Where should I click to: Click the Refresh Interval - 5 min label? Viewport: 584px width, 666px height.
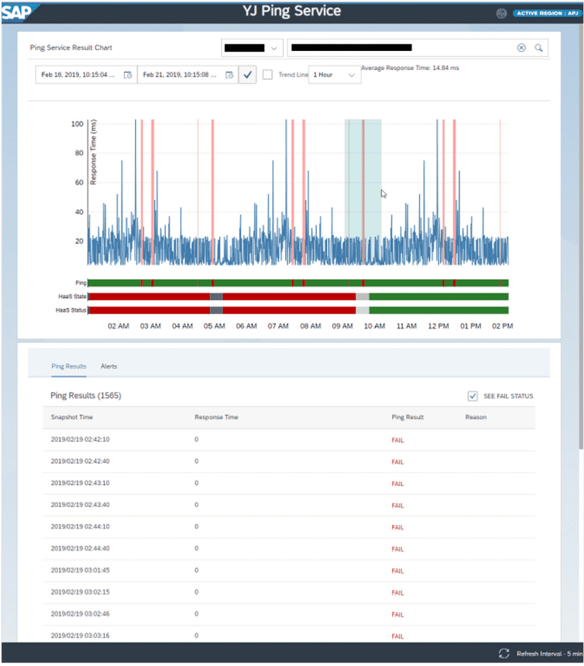tap(546, 654)
